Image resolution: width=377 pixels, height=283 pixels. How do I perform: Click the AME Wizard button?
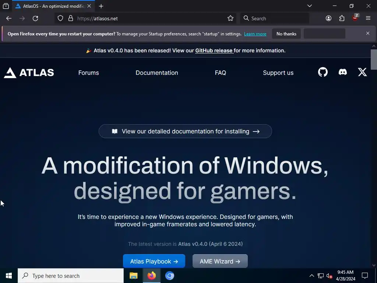point(220,261)
